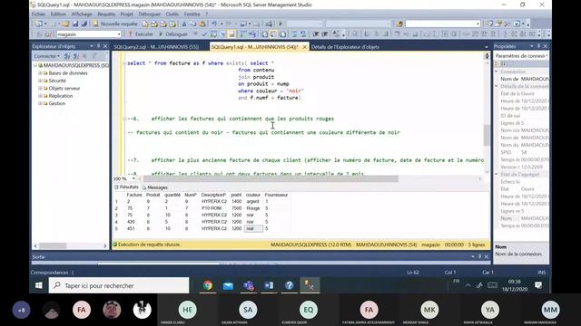Click the Connect Object Explorer icon next to Connecter
The width and height of the screenshot is (581, 326).
[x=67, y=56]
